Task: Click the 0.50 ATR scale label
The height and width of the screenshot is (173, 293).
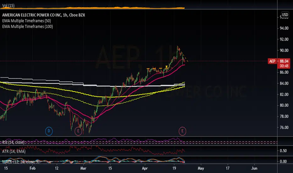Action: pyautogui.click(x=283, y=151)
